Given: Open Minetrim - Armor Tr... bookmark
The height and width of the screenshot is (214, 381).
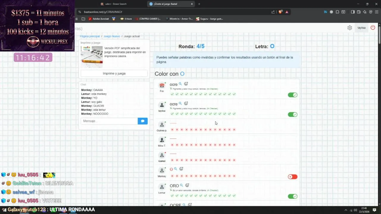Looking at the screenshot, I should pyautogui.click(x=179, y=19).
